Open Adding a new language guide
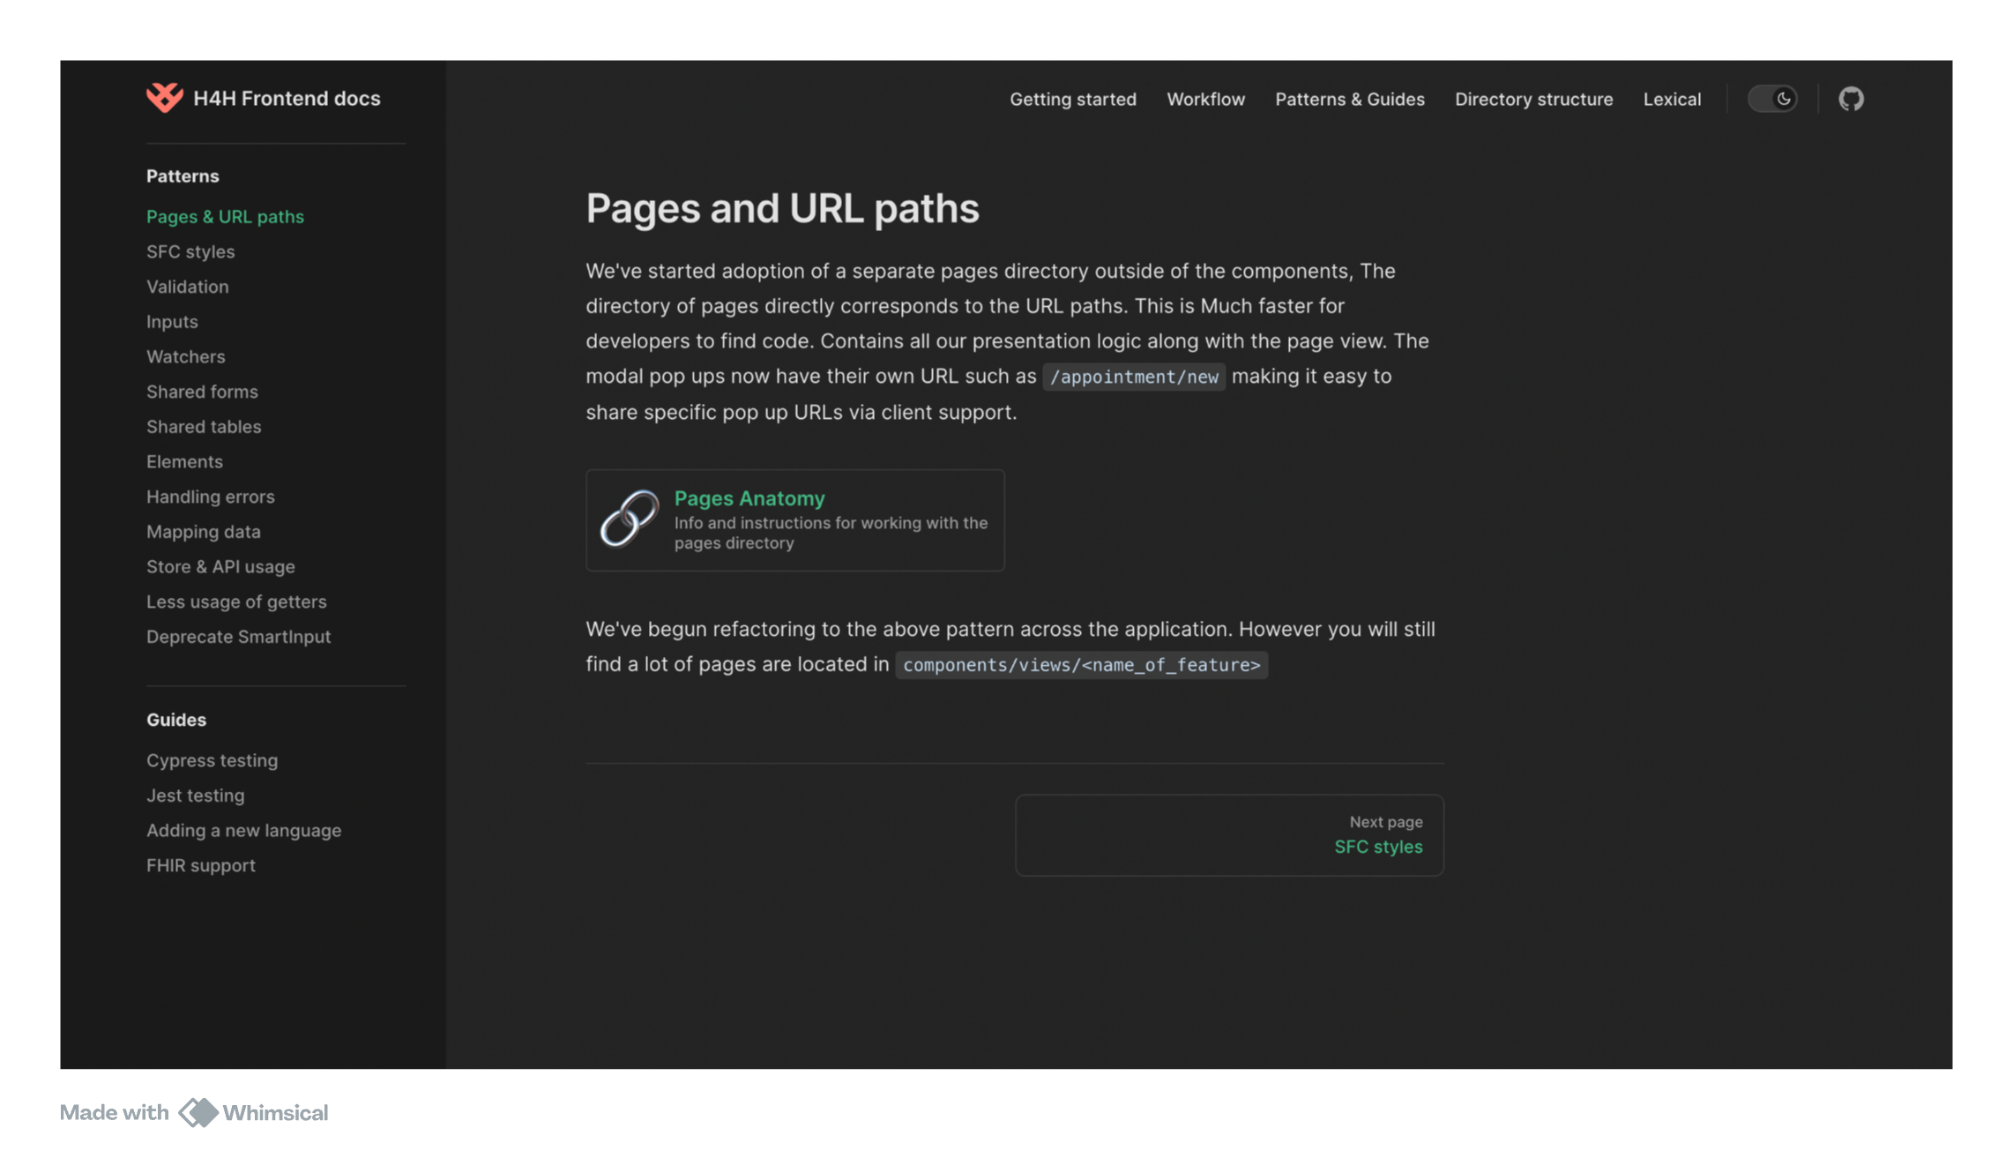 pyautogui.click(x=243, y=831)
